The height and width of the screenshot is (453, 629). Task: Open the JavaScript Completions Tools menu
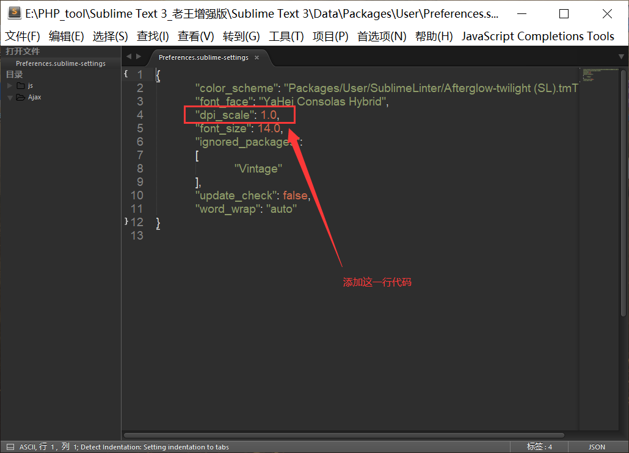pos(537,37)
